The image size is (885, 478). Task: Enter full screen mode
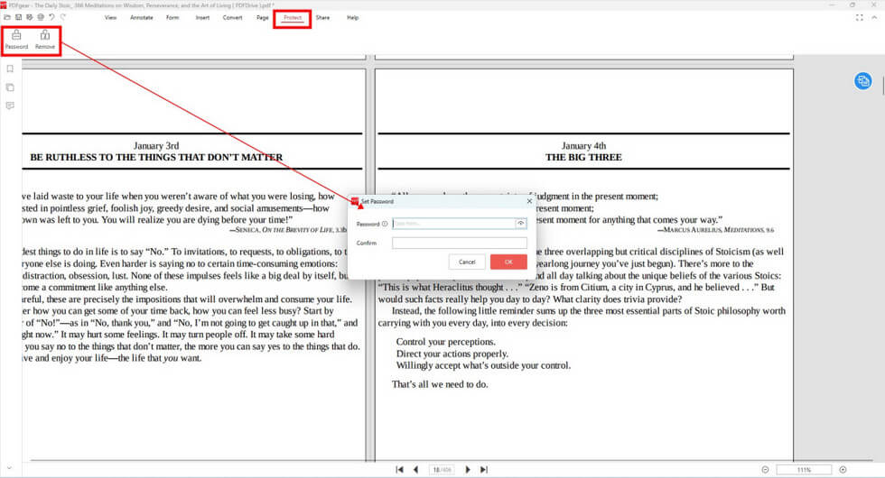pos(859,17)
